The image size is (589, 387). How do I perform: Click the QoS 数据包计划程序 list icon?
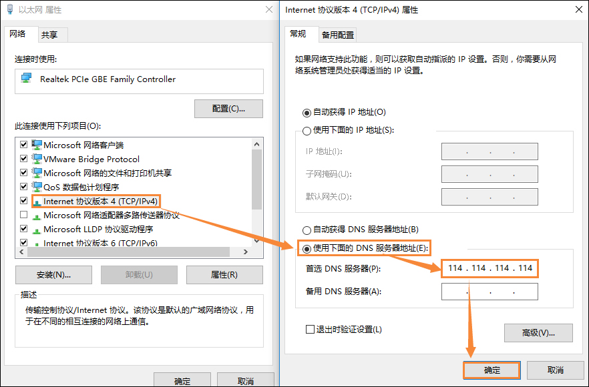36,186
